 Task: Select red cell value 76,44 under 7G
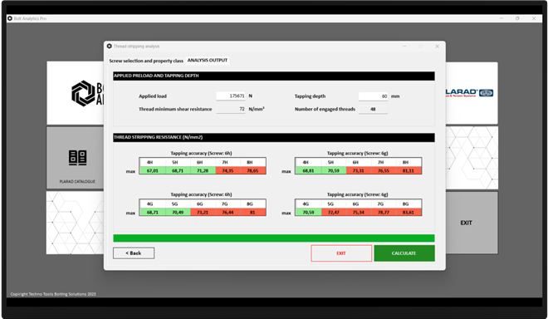coord(228,213)
